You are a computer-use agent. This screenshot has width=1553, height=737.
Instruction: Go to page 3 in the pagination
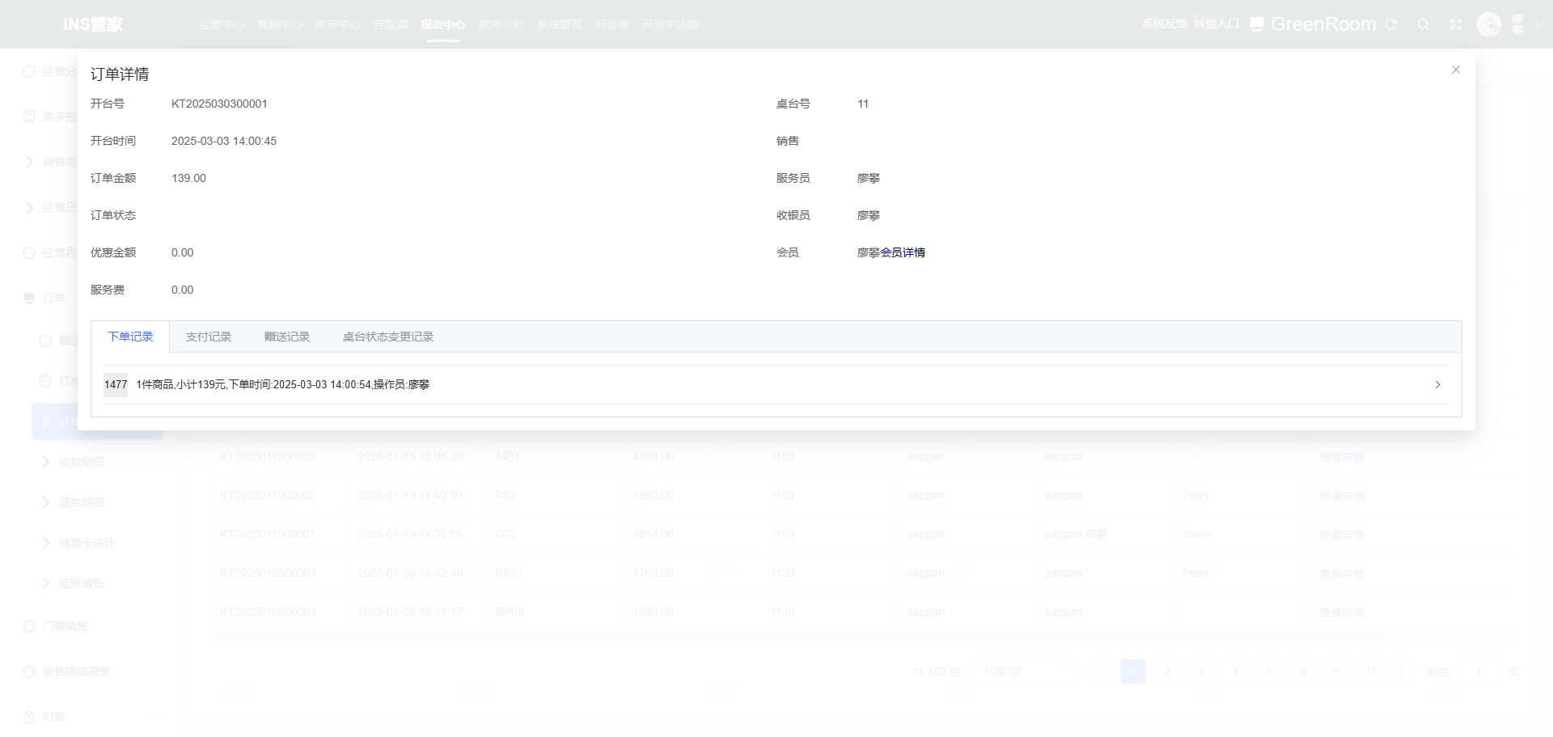1201,671
